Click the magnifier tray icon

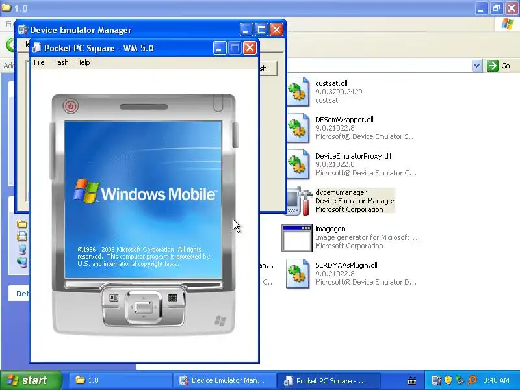coord(473,380)
